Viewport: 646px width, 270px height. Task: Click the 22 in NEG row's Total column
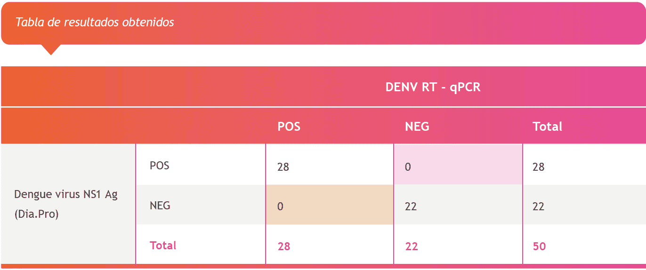(x=538, y=206)
